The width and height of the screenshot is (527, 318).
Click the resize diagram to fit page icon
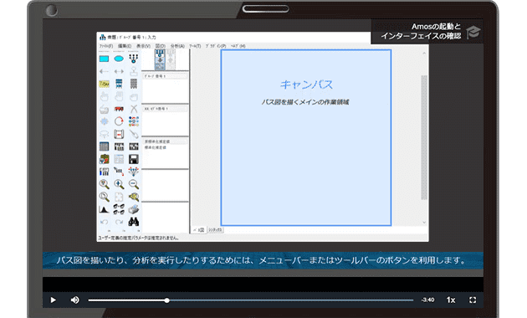pos(119,197)
